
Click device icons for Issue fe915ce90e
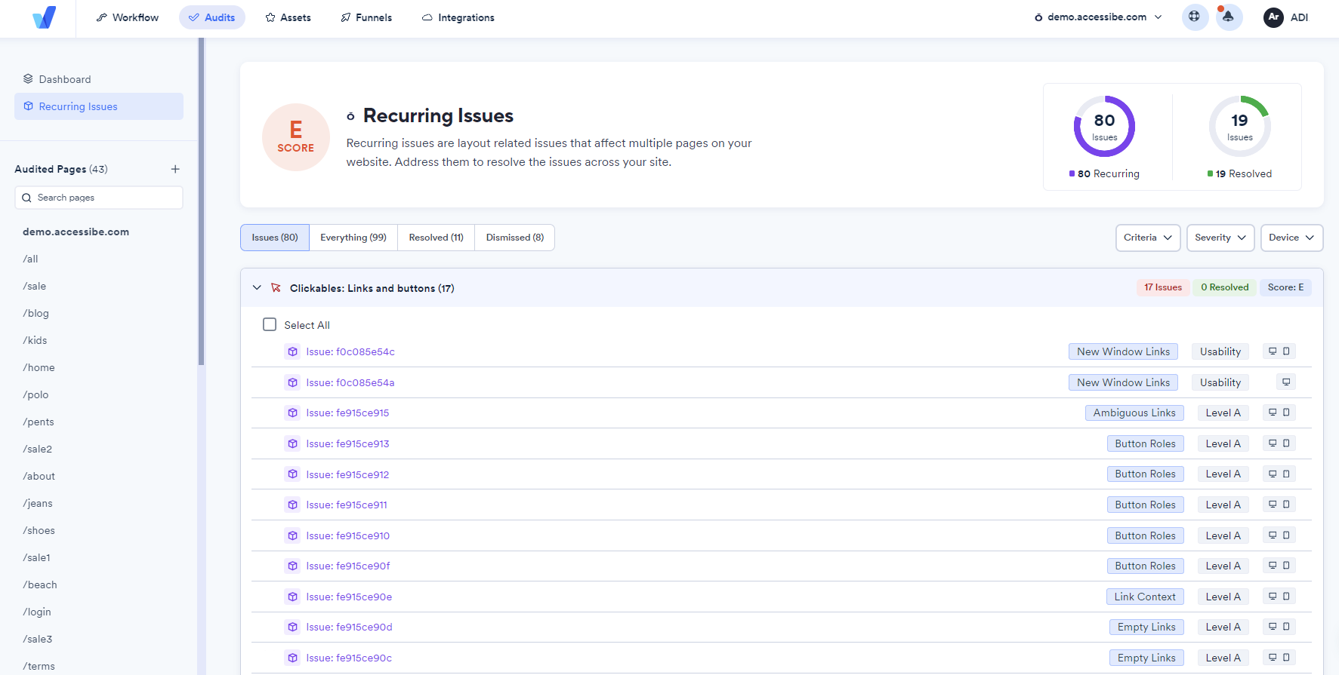[1279, 597]
